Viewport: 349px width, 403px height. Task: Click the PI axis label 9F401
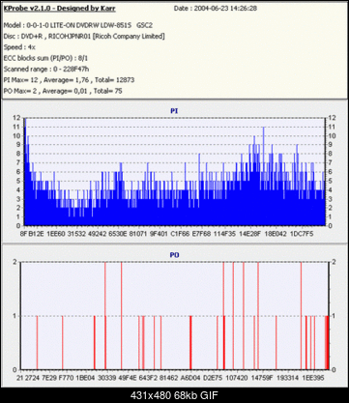[x=160, y=234]
